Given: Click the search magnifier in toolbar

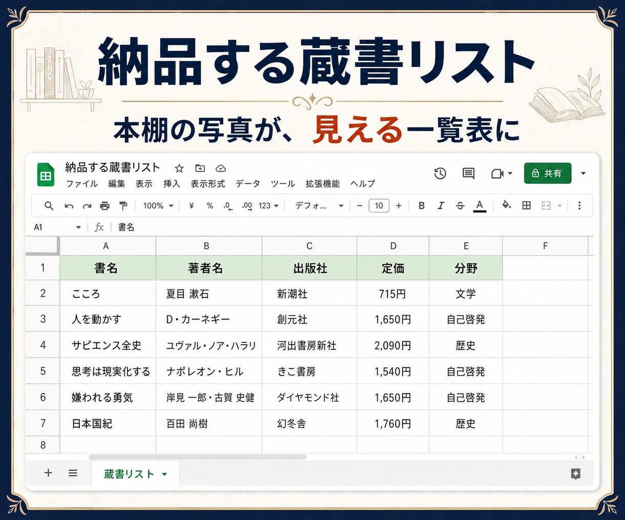Looking at the screenshot, I should click(x=49, y=205).
